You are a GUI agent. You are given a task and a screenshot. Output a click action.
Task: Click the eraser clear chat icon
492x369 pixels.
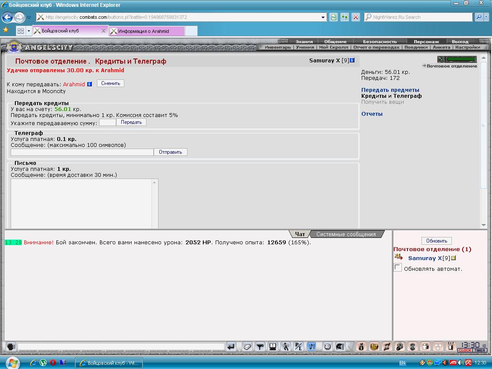[247, 347]
